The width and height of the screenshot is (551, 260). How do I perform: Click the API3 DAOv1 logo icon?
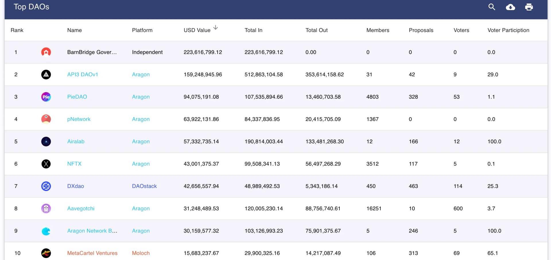(x=46, y=75)
